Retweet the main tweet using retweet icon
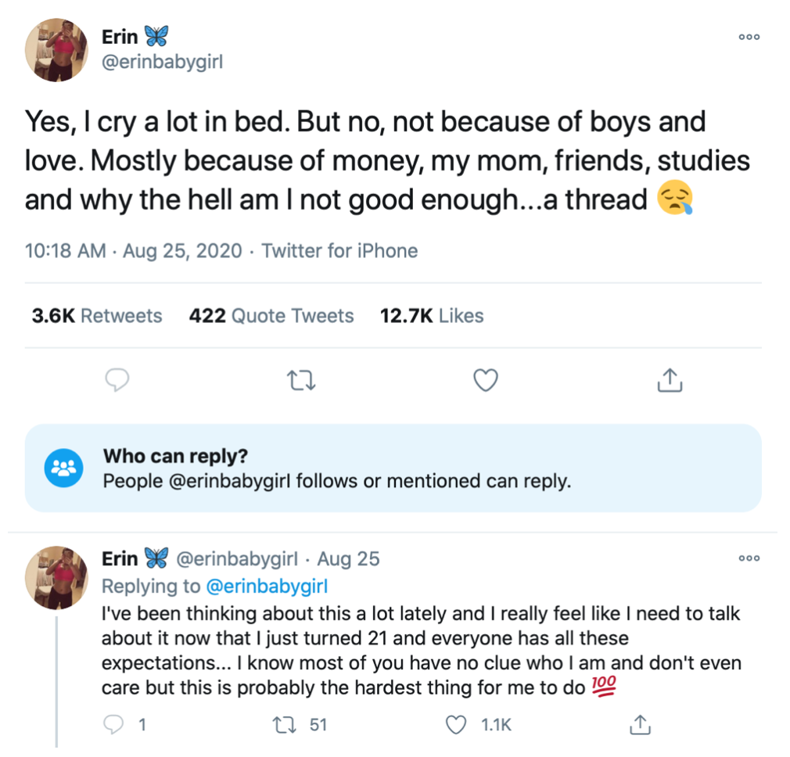 [301, 381]
